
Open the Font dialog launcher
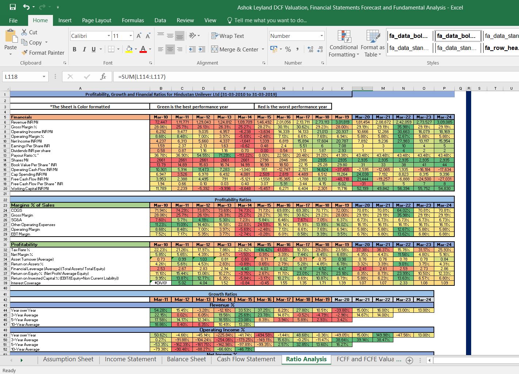(x=150, y=63)
